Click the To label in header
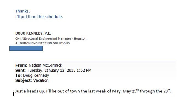Screen dimensions: 189x101 tap(18, 75)
